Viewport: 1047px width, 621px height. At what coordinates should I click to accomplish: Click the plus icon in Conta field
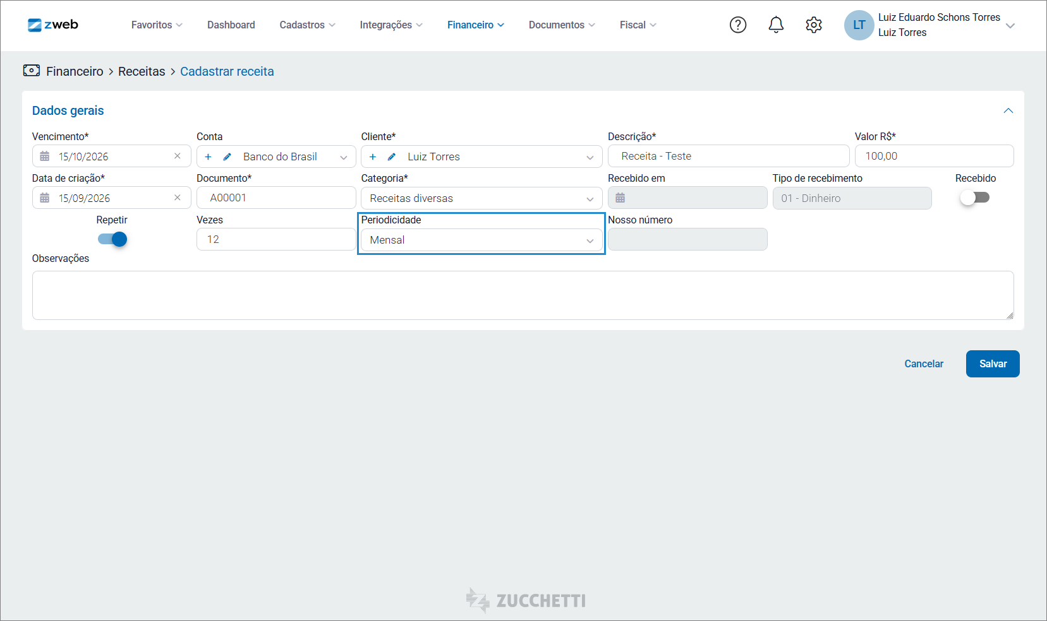tap(208, 157)
